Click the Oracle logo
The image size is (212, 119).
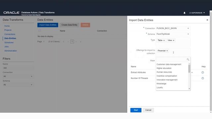[12, 13]
